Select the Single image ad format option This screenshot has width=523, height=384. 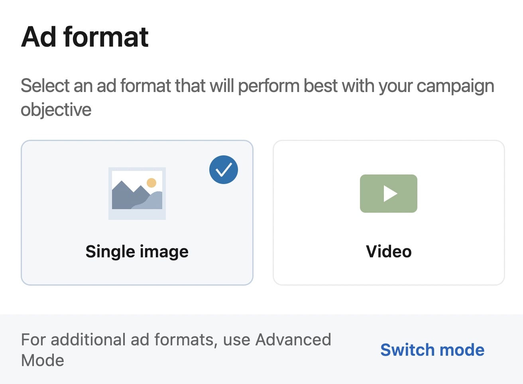coord(137,212)
